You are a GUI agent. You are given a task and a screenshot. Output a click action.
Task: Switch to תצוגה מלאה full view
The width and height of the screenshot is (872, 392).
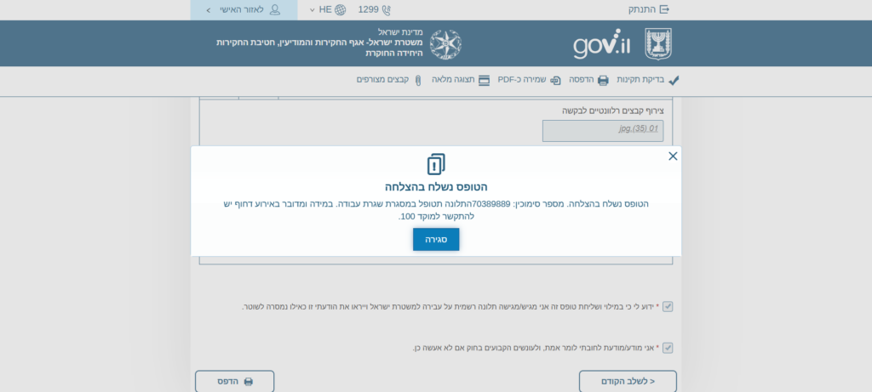pyautogui.click(x=461, y=80)
